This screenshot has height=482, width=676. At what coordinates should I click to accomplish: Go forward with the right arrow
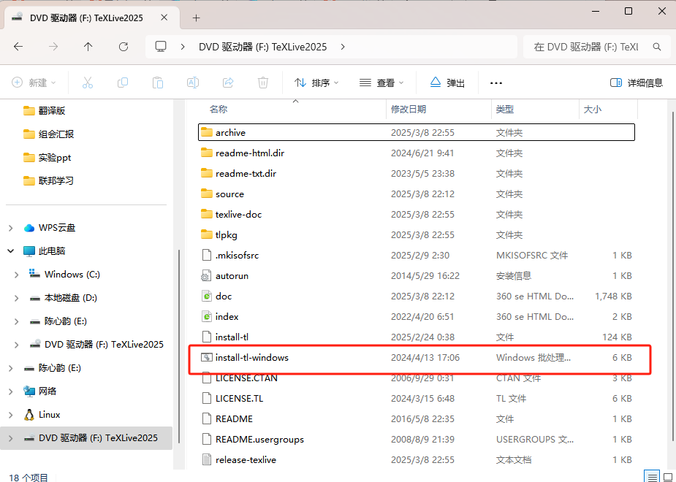coord(53,47)
